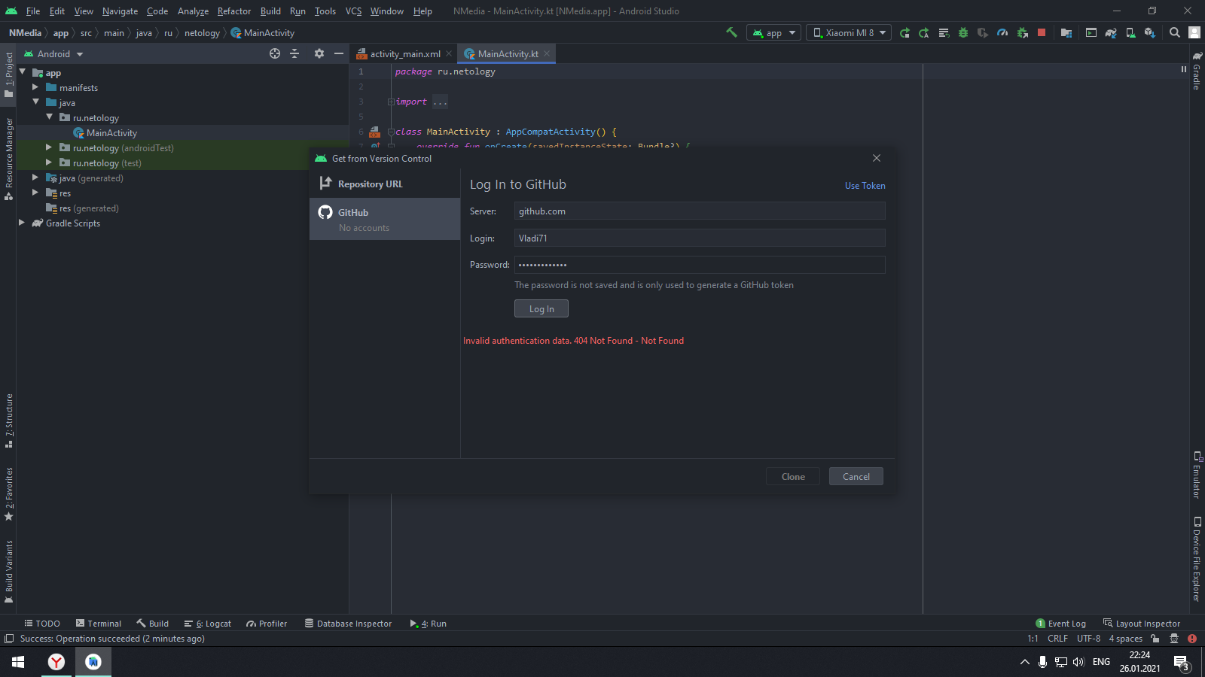Screen dimensions: 1205x677
Task: Open the Event Log
Action: [x=1061, y=624]
